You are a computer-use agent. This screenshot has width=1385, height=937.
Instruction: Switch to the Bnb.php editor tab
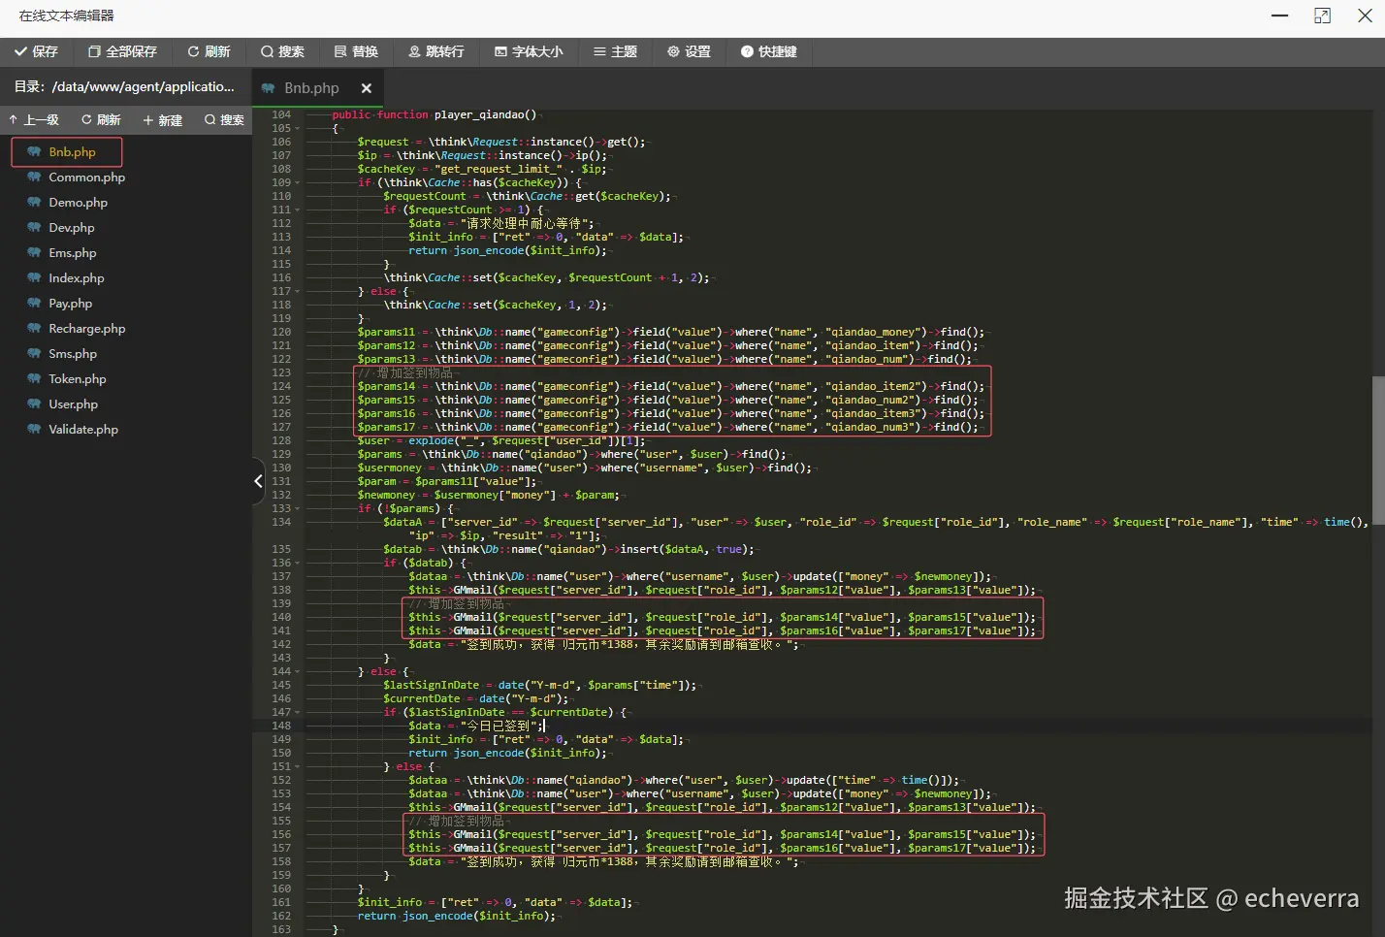310,88
